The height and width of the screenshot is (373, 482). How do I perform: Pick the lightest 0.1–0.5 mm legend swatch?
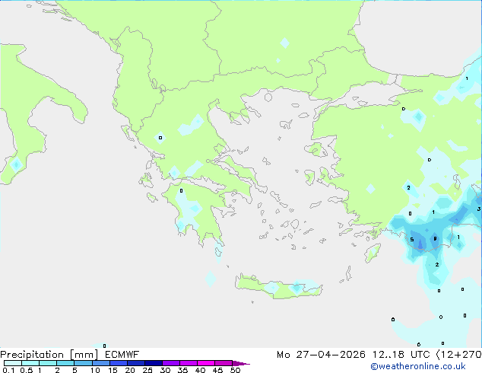(x=13, y=363)
